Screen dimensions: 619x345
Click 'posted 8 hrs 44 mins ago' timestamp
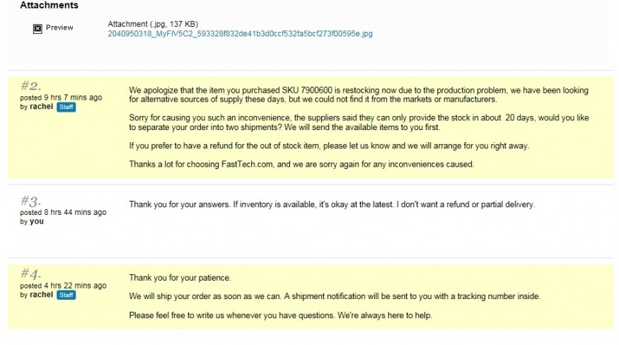click(x=63, y=212)
